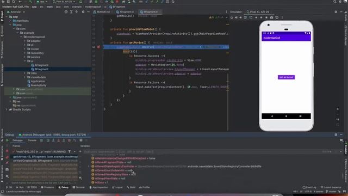The height and width of the screenshot is (196, 348).
Task: Click the emulator volume up icon
Action: [x=236, y=17]
